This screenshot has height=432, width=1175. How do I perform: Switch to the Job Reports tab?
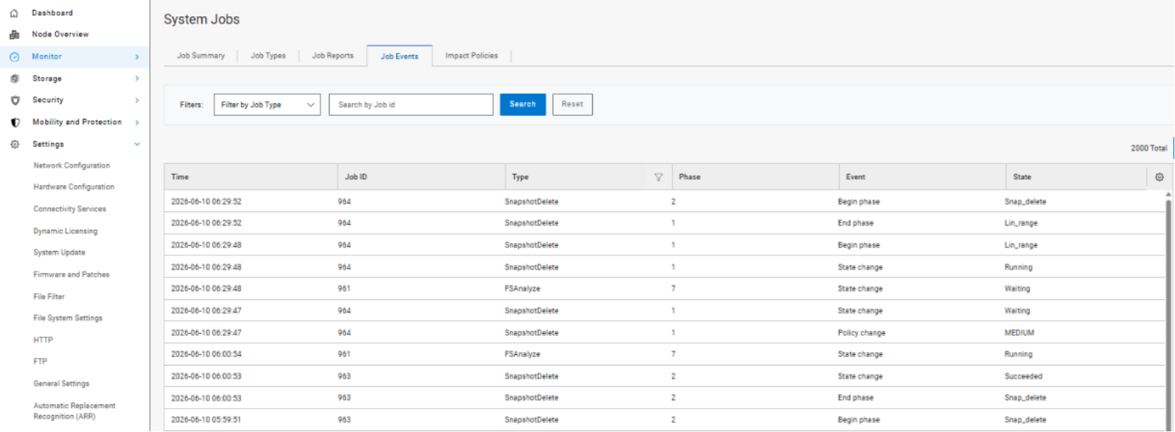click(x=332, y=56)
